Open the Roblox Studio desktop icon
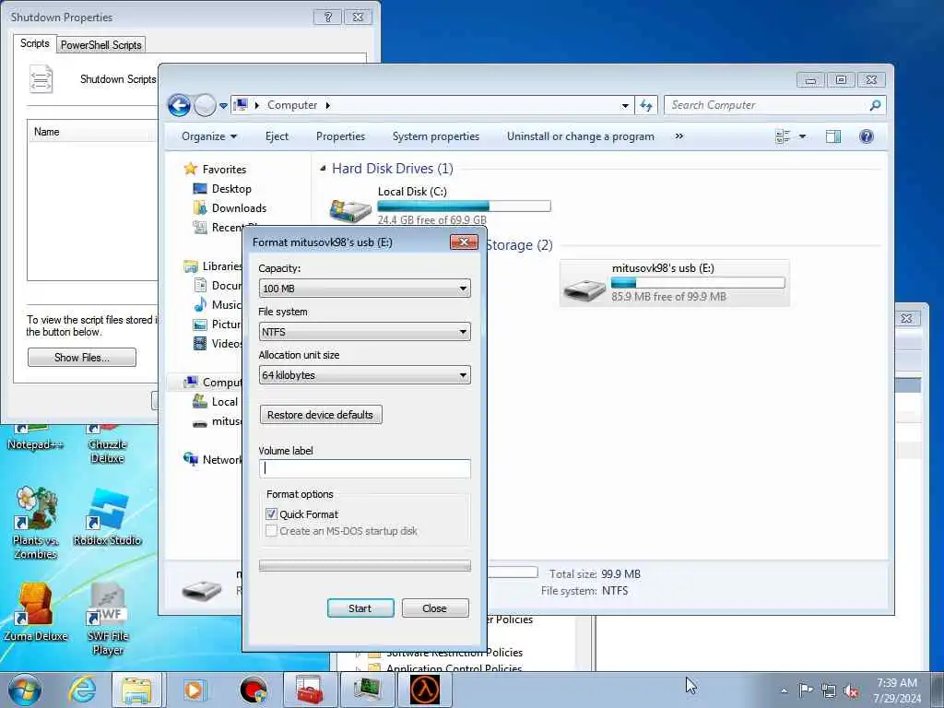The height and width of the screenshot is (708, 944). (107, 518)
